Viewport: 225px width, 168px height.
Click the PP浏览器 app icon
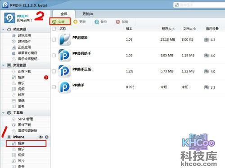[65, 39]
